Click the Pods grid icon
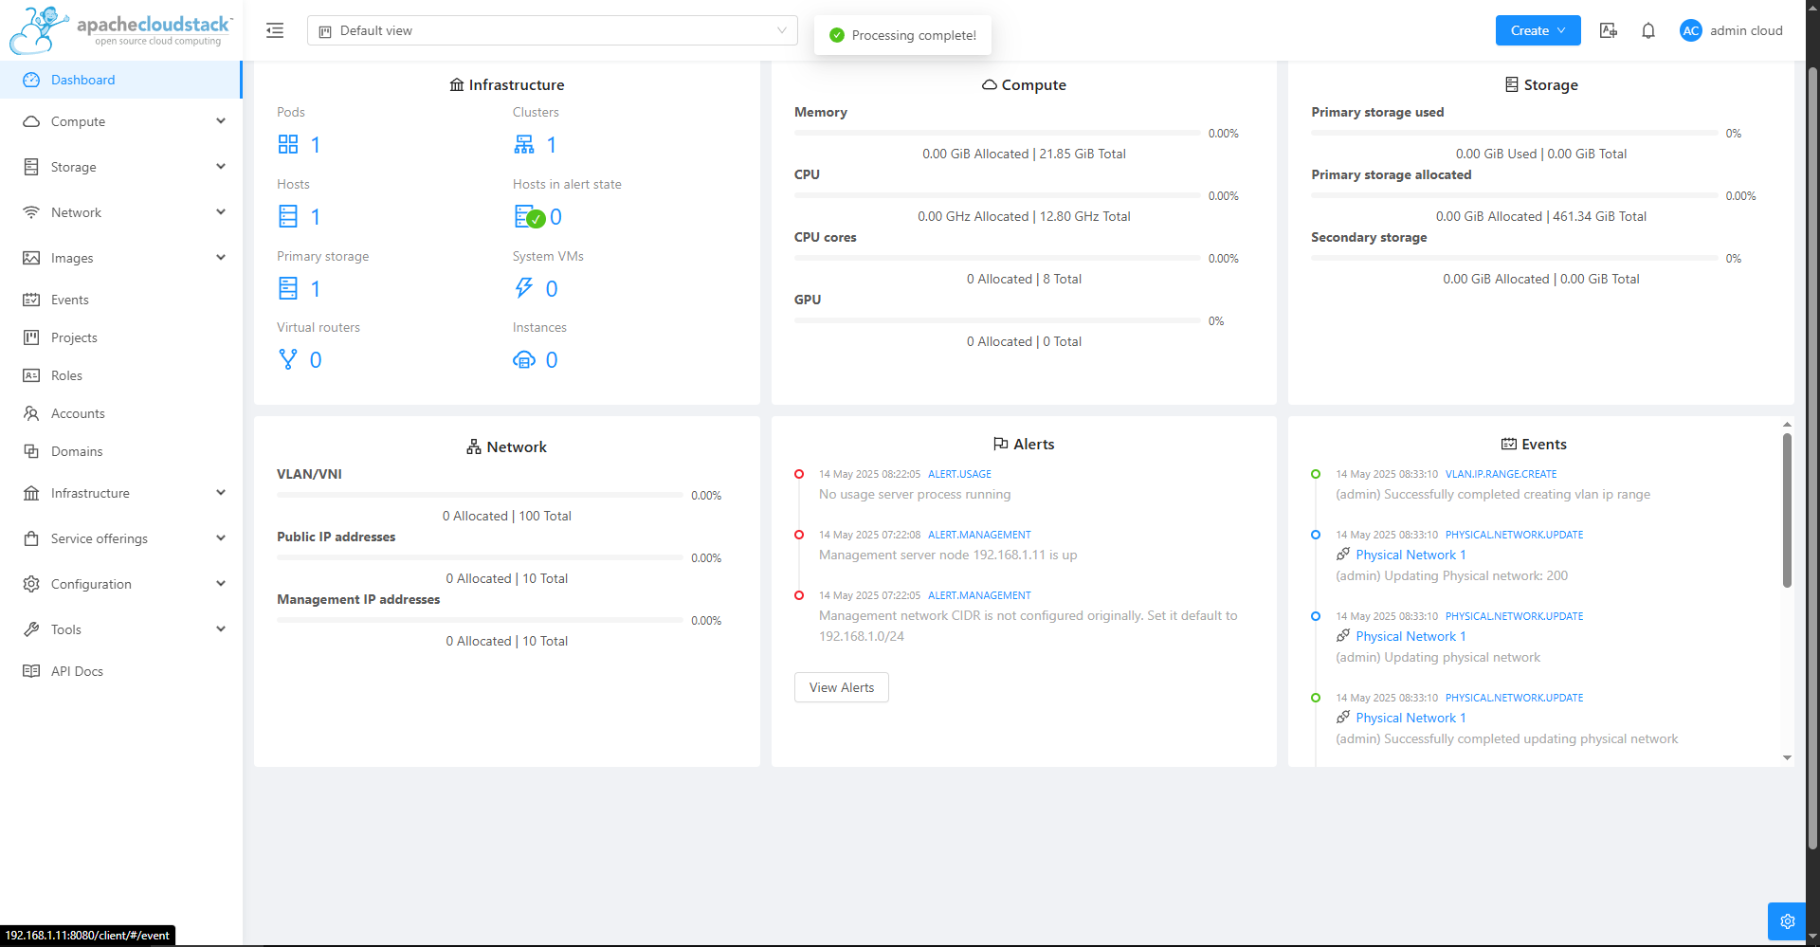1820x947 pixels. tap(288, 144)
